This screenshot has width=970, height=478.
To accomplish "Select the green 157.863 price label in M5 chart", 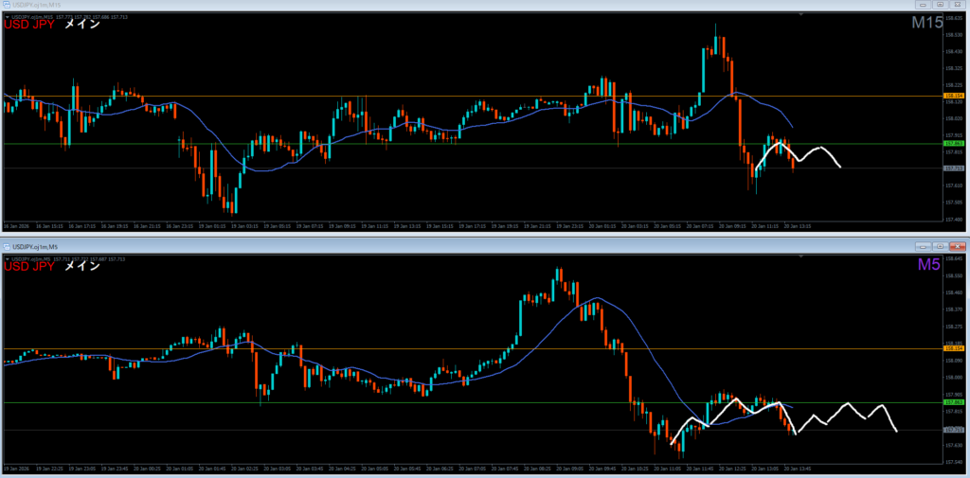I will pyautogui.click(x=953, y=402).
